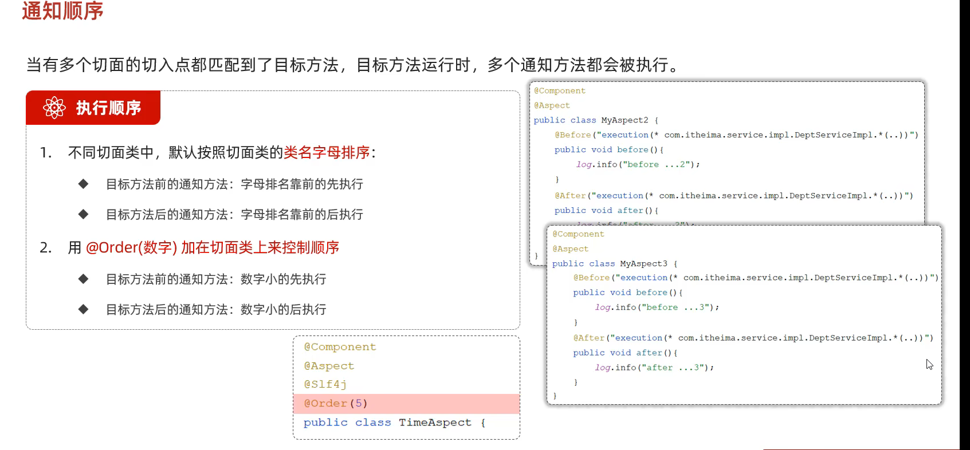Click the TimeAspect class declaration line
Viewport: 970px width, 450px height.
(x=394, y=423)
